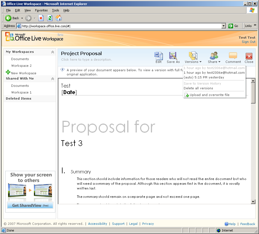
Task: Open Documents under Shared With Me
Action: (x=20, y=86)
